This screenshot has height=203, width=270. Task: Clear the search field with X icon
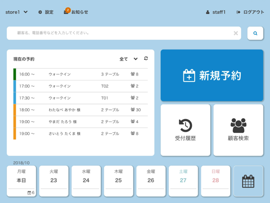[x=236, y=33]
